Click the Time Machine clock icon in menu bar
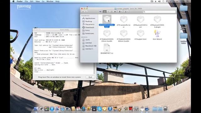 coord(163,1)
